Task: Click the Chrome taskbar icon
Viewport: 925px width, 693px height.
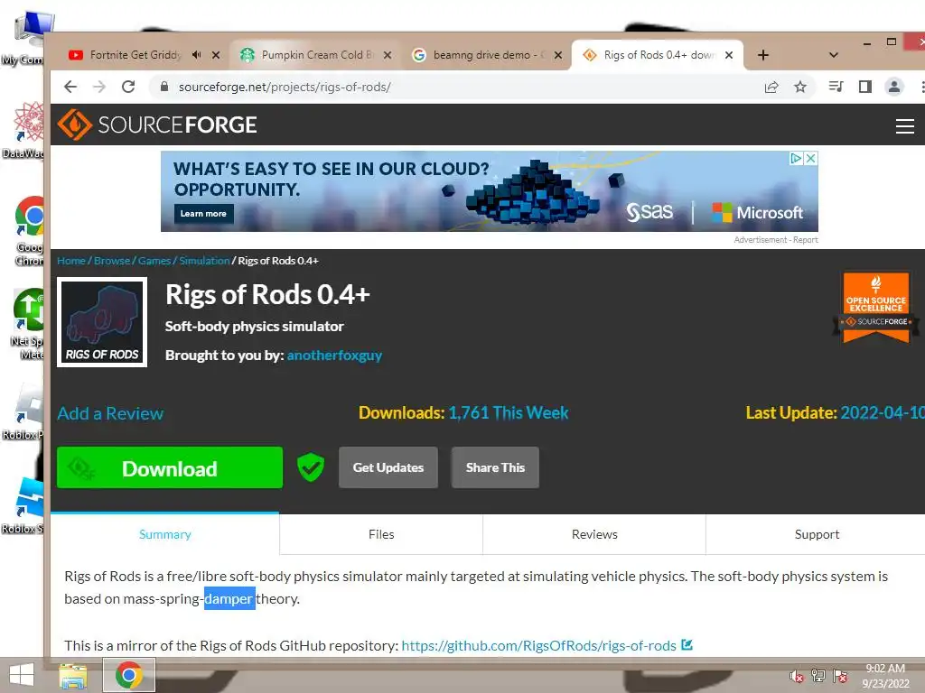Action: (129, 675)
